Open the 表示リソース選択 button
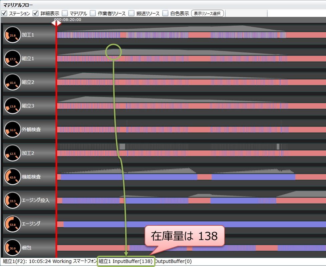Viewport: 326px width, 267px height. tap(207, 14)
